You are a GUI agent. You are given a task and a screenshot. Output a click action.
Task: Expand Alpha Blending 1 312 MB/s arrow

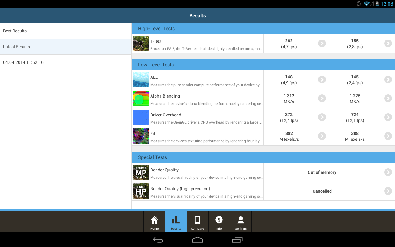click(322, 98)
